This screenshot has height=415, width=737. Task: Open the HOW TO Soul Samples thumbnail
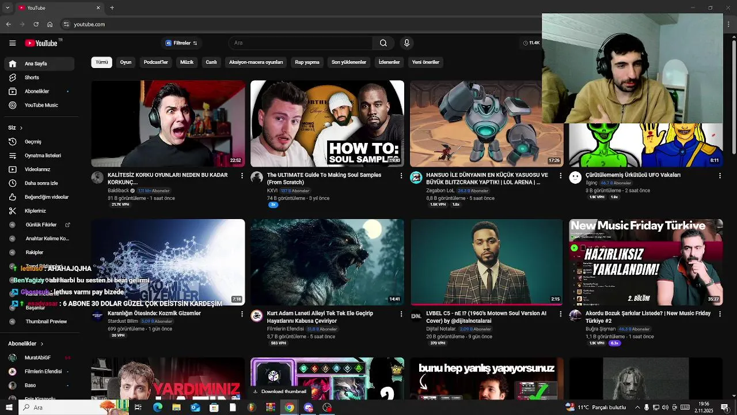(327, 123)
